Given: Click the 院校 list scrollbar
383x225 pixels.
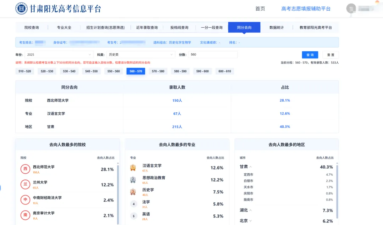Looking at the screenshot, I should point(118,194).
